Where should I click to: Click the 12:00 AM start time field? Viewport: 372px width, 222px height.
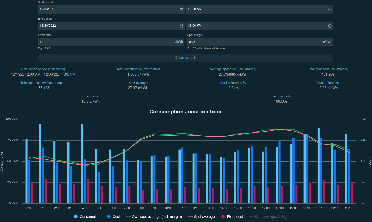(x=256, y=9)
